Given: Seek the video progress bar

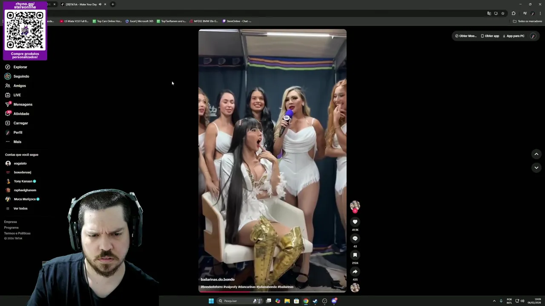Looking at the screenshot, I should (x=272, y=292).
